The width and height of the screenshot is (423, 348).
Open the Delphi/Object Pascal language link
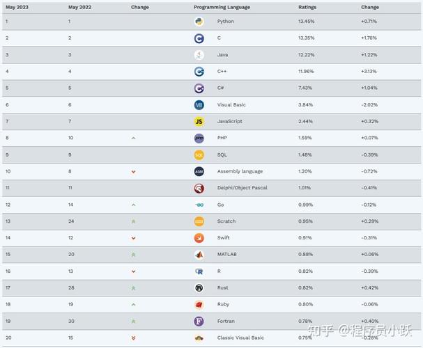(x=243, y=188)
